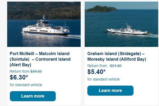Click 'Return from' text in Graham Island card

pos(97,66)
